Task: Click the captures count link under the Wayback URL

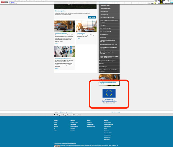Action: coord(12,2)
